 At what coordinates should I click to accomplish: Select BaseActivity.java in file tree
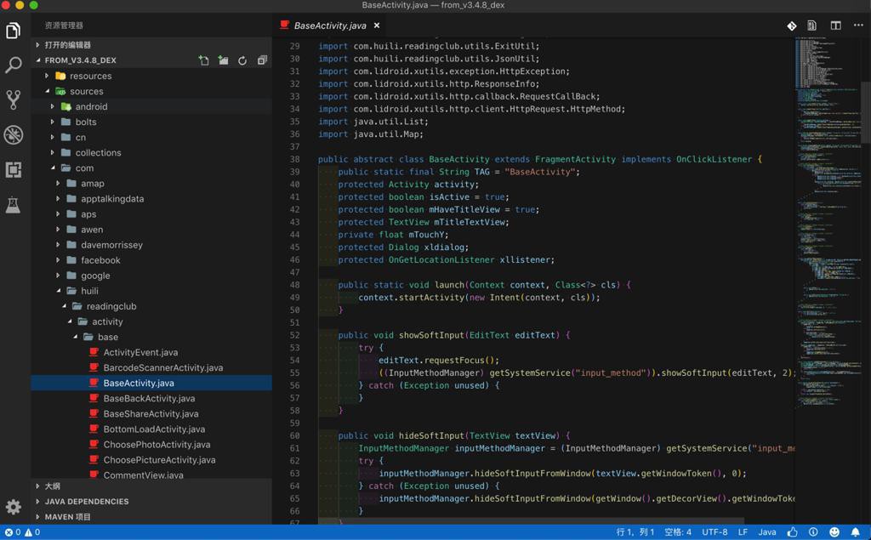click(151, 383)
